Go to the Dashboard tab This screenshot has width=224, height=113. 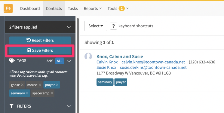click(30, 9)
